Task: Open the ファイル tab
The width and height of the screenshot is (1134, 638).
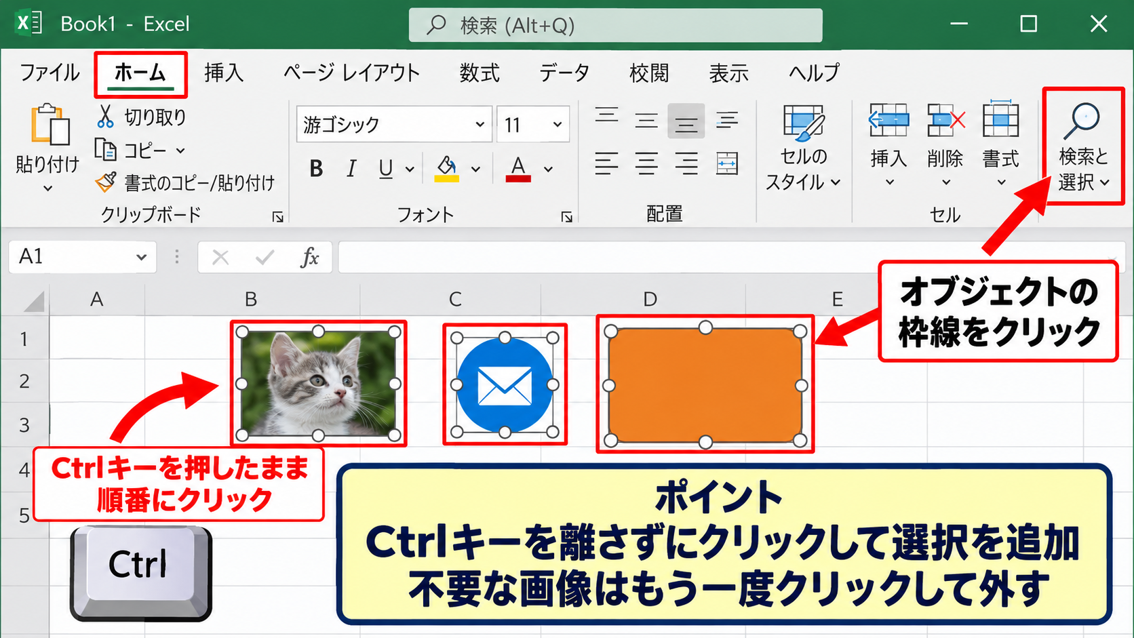Action: point(50,72)
